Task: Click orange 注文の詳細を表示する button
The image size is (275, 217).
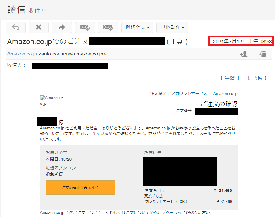Action: (x=80, y=188)
